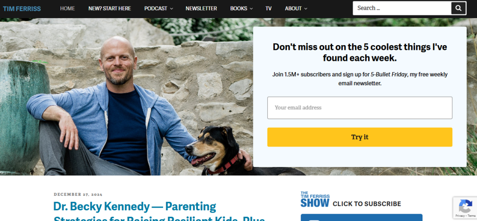Expand the Podcast dropdown chevron
This screenshot has width=477, height=221.
tap(171, 9)
